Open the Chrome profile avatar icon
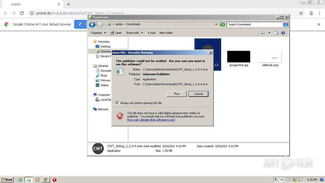This screenshot has height=183, width=325. coord(311,13)
